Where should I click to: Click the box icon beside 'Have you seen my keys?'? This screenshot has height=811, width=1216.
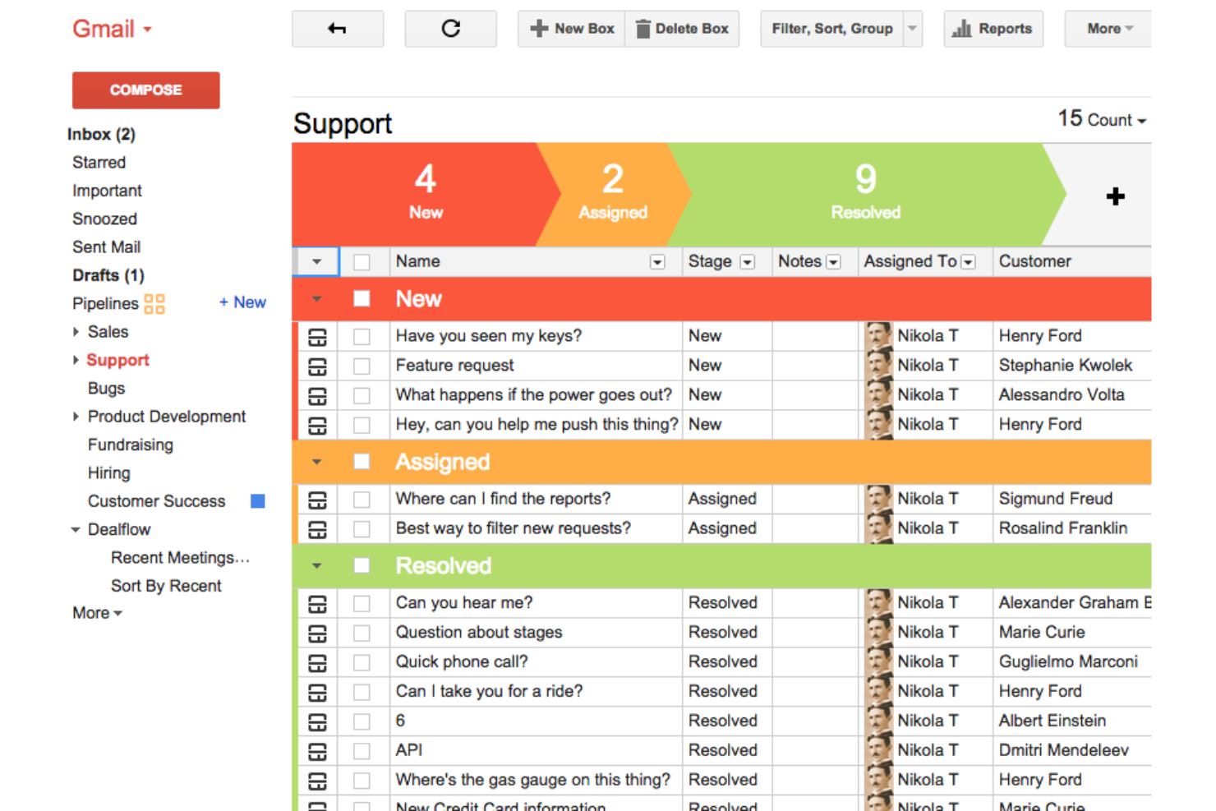point(317,336)
